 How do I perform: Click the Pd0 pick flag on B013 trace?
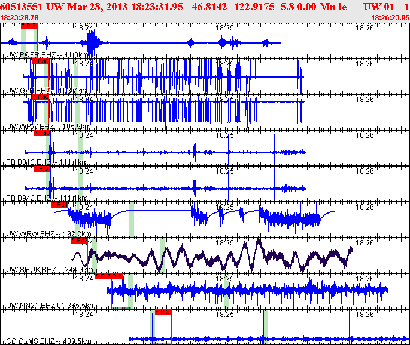pos(41,133)
